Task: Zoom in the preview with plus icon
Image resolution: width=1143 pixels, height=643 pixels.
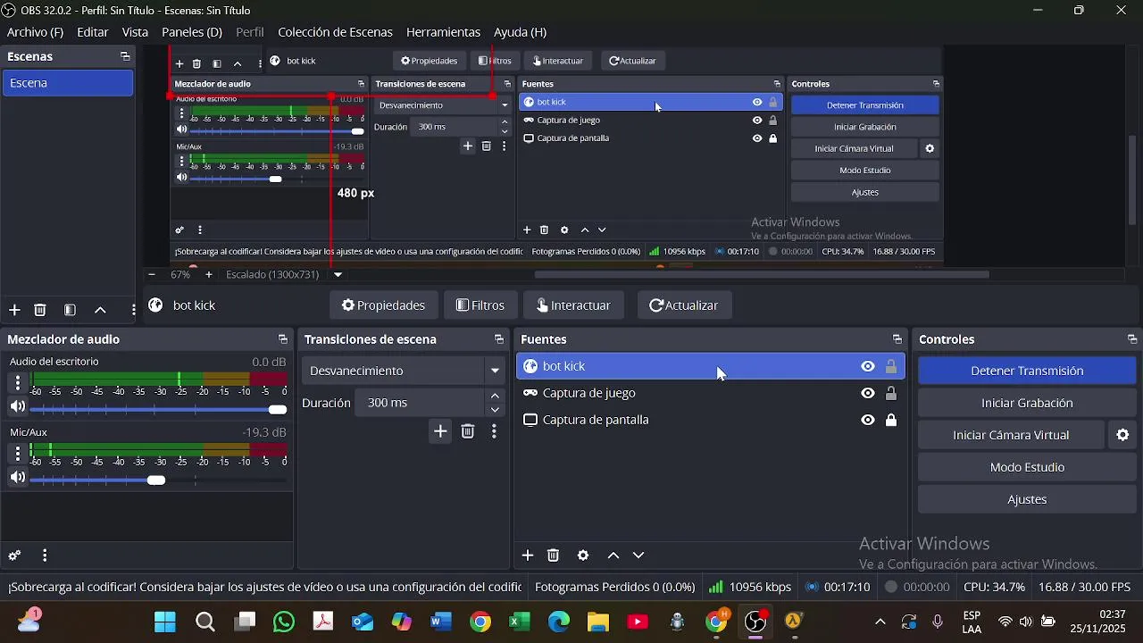Action: tap(209, 275)
